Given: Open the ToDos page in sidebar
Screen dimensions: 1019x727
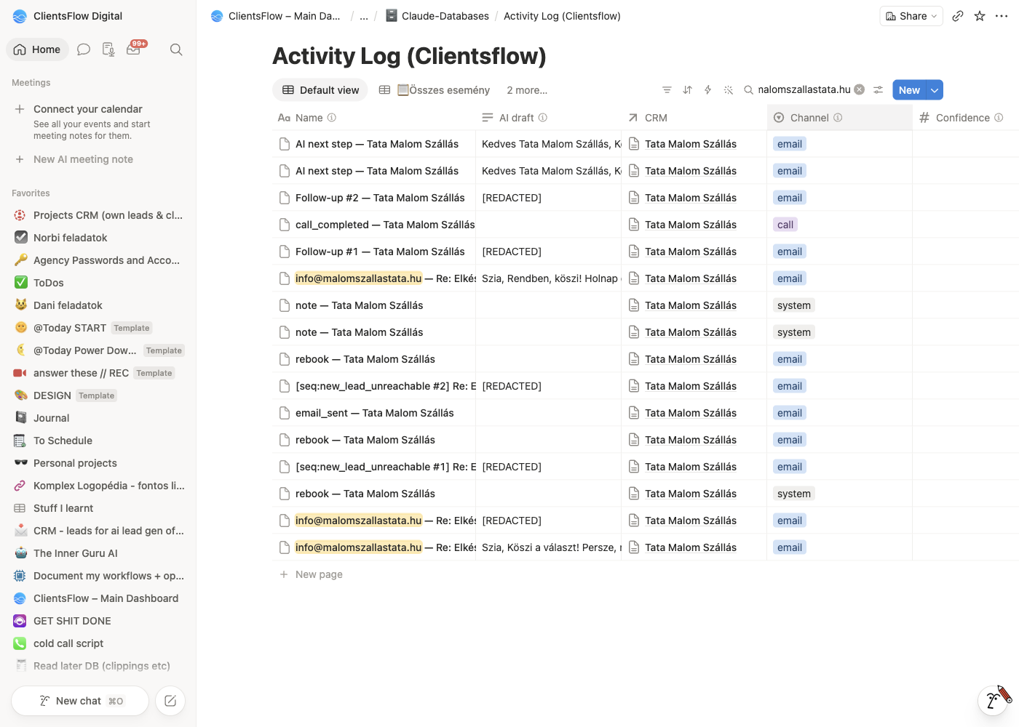Looking at the screenshot, I should click(x=98, y=283).
